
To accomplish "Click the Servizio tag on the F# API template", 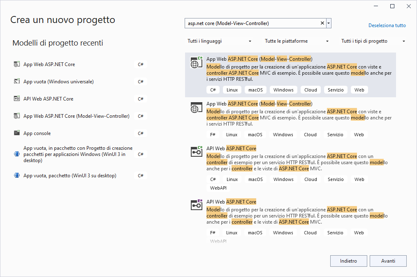I will click(x=335, y=233).
